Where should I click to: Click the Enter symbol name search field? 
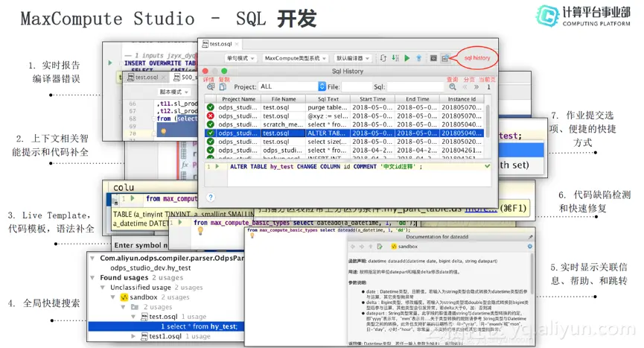click(x=141, y=245)
